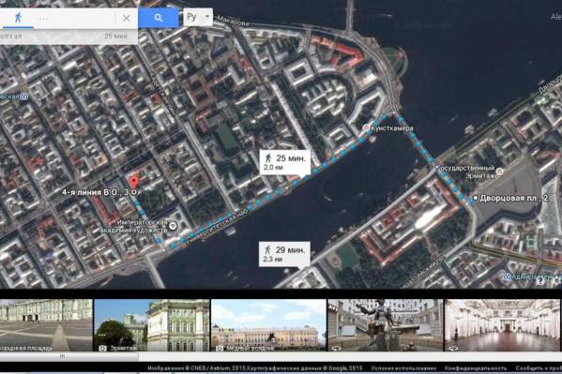562x374 pixels.
Task: Choose the 25 мин. 2,0 км route label
Action: tap(285, 162)
